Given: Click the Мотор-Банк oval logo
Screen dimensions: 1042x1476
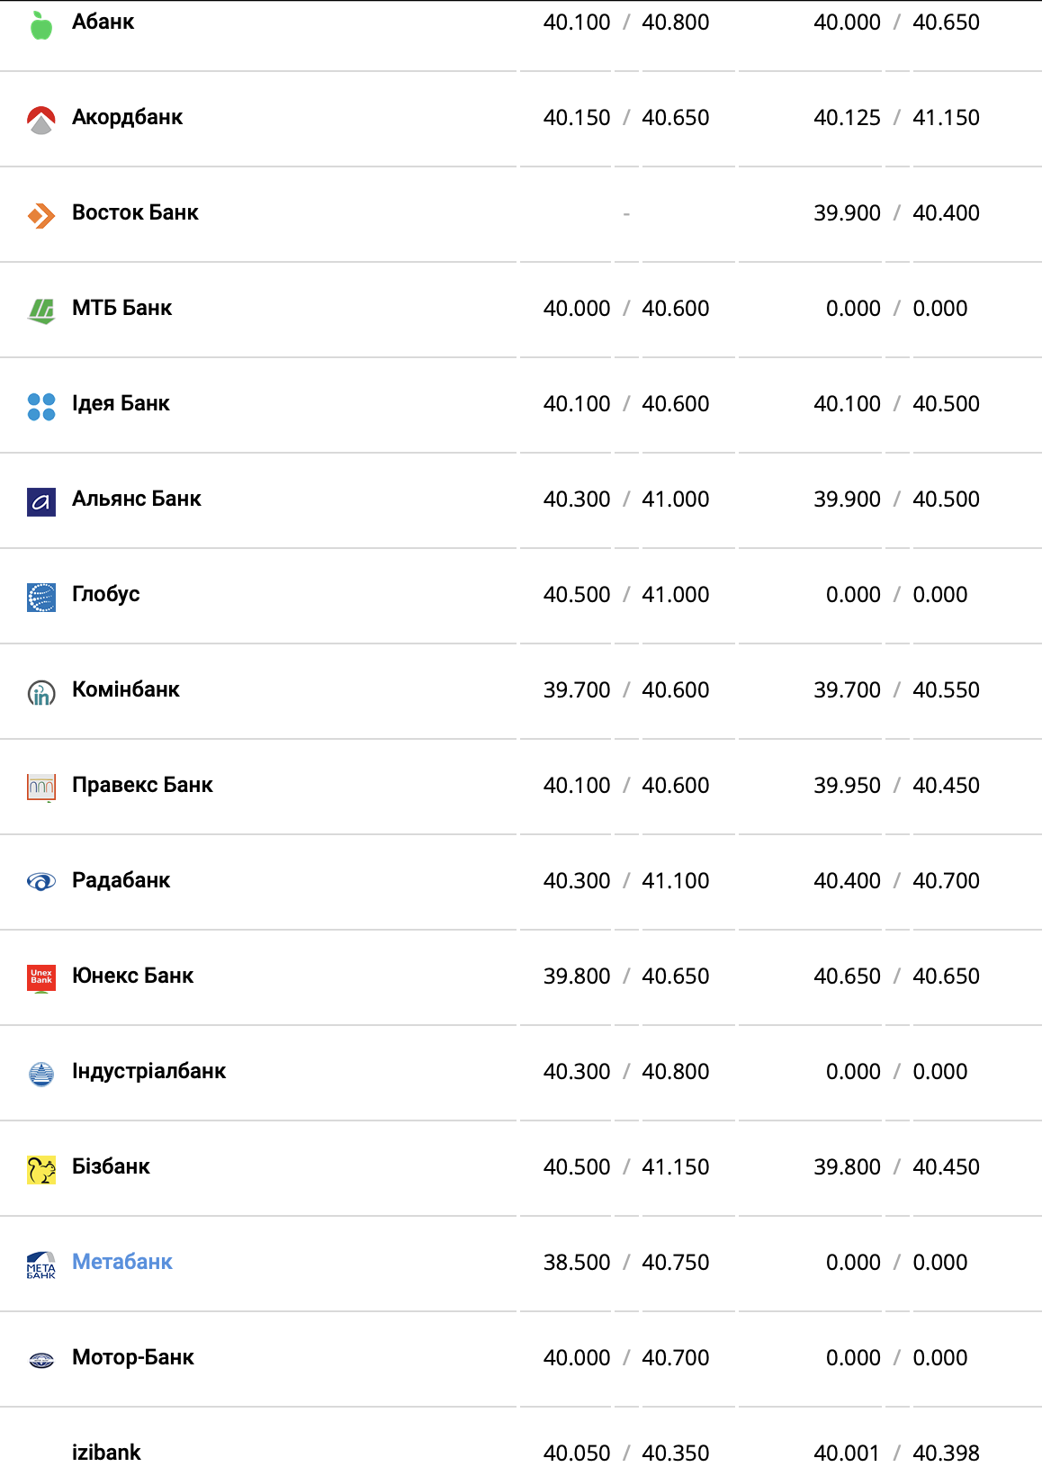Looking at the screenshot, I should tap(41, 1360).
